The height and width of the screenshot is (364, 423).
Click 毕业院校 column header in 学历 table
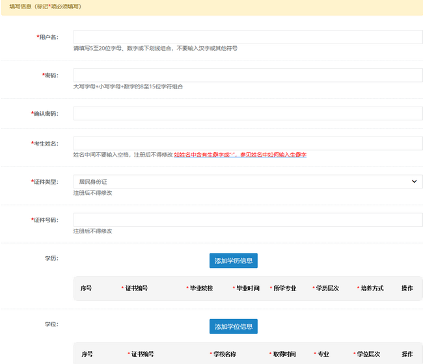pos(200,288)
